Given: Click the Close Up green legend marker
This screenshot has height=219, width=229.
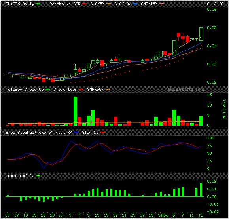Looking at the screenshot, I should [48, 90].
